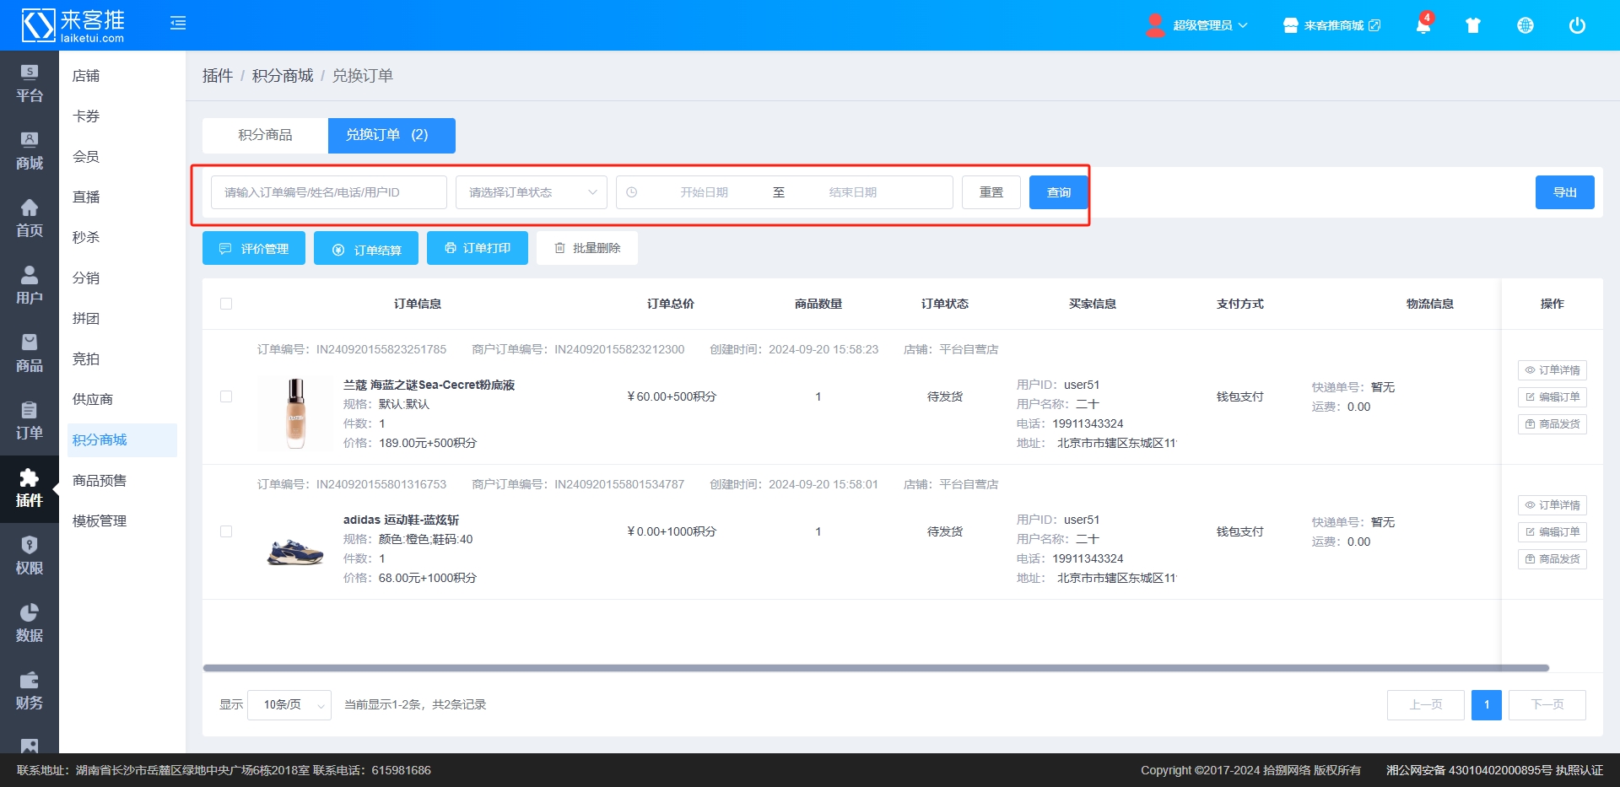Click the shirt theme icon in header

(x=1473, y=25)
